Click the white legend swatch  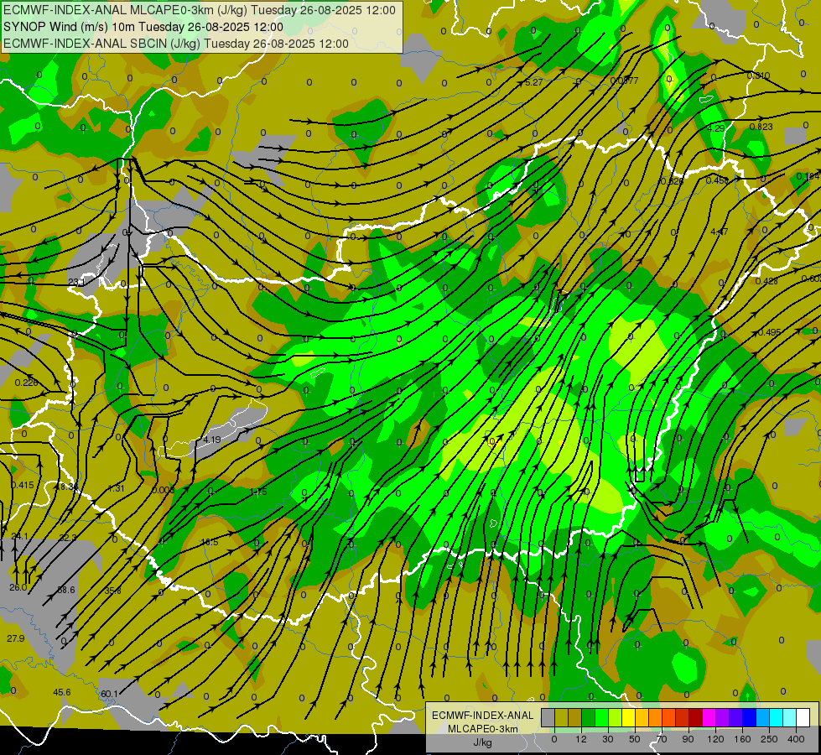[803, 717]
